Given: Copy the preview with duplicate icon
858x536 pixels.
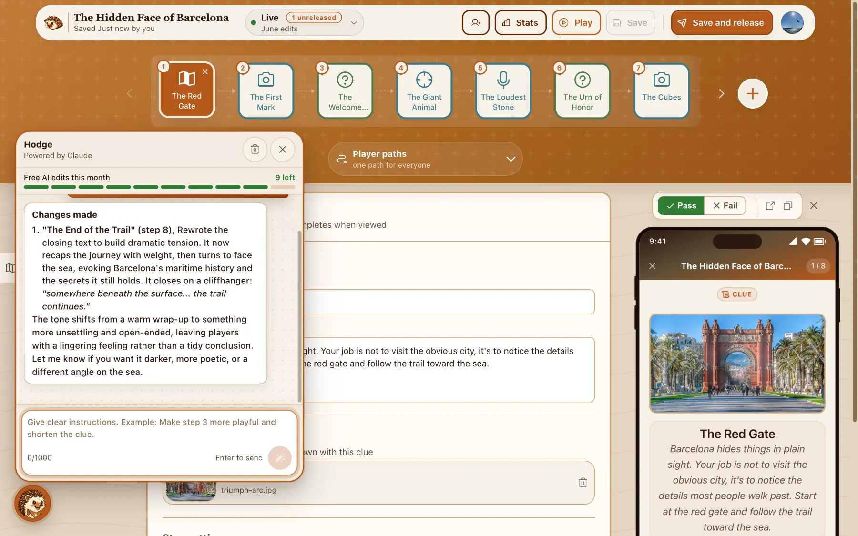Looking at the screenshot, I should click(788, 206).
